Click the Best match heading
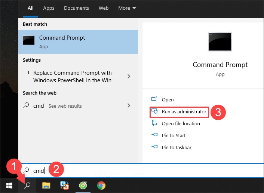 point(35,24)
